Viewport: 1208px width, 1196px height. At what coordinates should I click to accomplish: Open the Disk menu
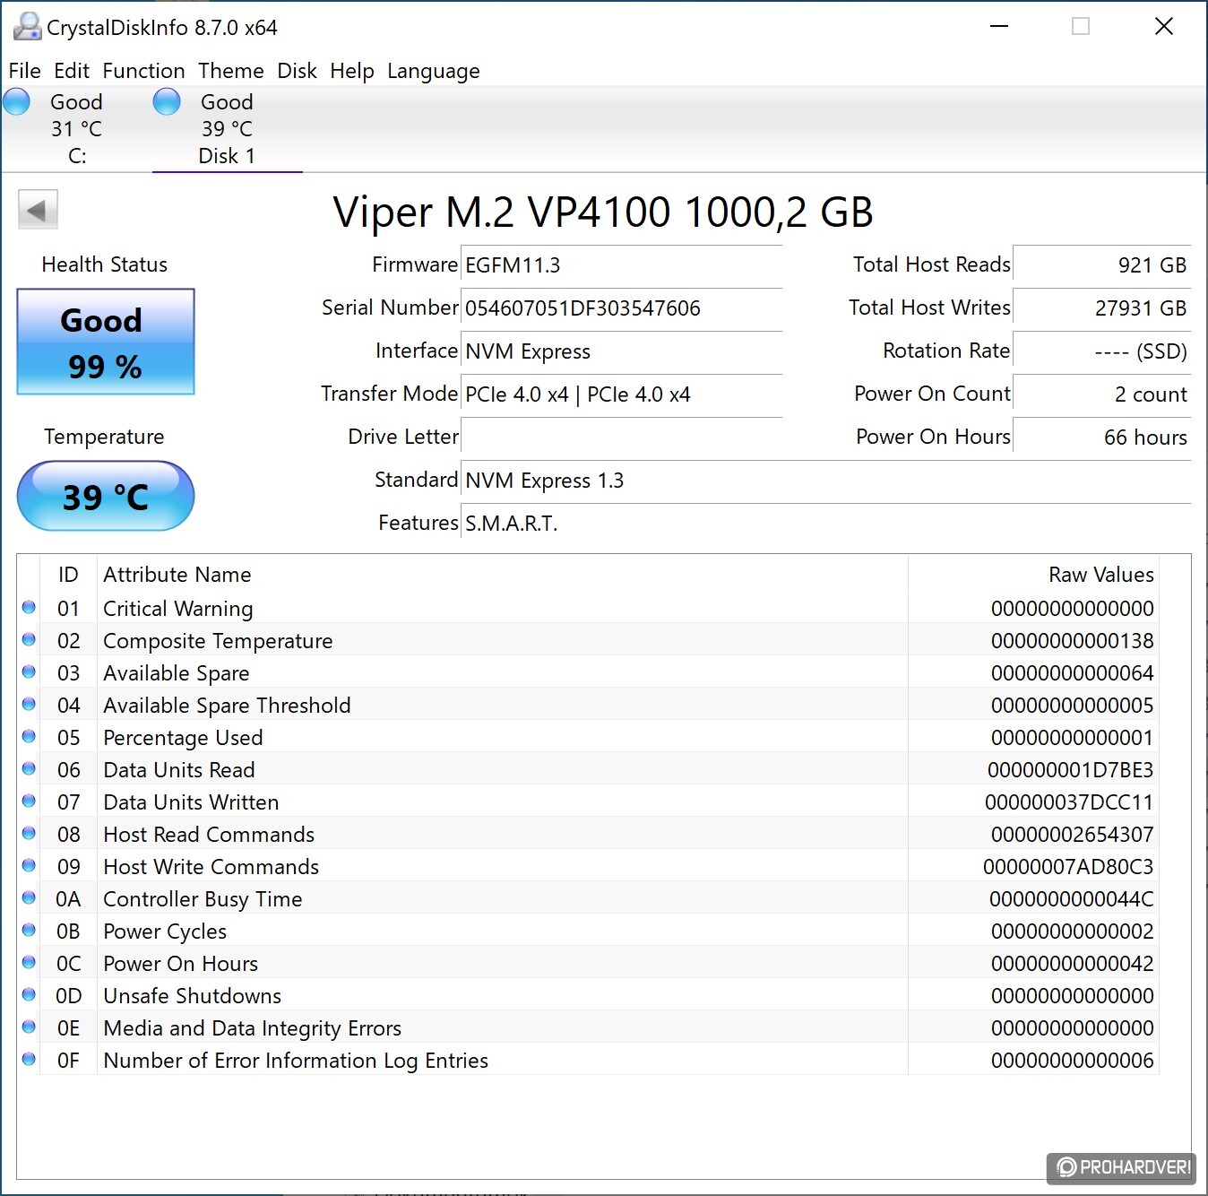297,71
